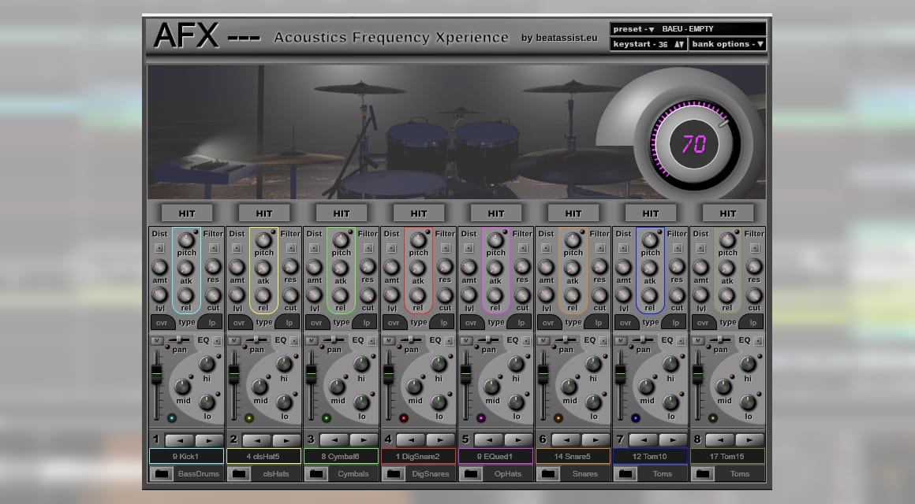
Task: Click the next-sample arrow on channel 4
Action: 441,439
